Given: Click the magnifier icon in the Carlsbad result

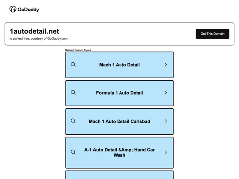Looking at the screenshot, I should 73,121.
